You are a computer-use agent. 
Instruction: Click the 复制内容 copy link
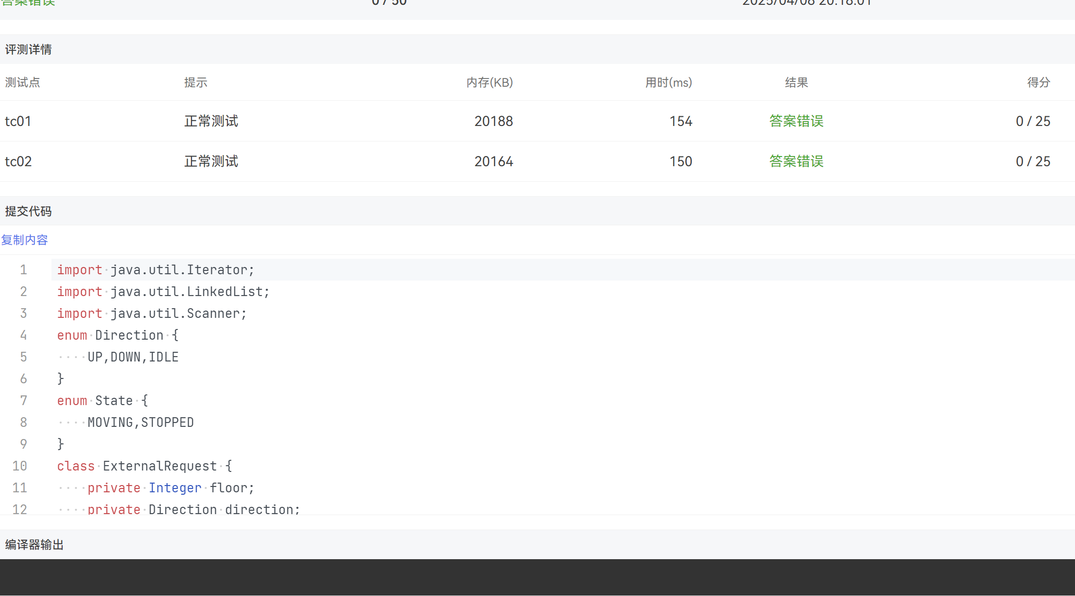[x=24, y=240]
